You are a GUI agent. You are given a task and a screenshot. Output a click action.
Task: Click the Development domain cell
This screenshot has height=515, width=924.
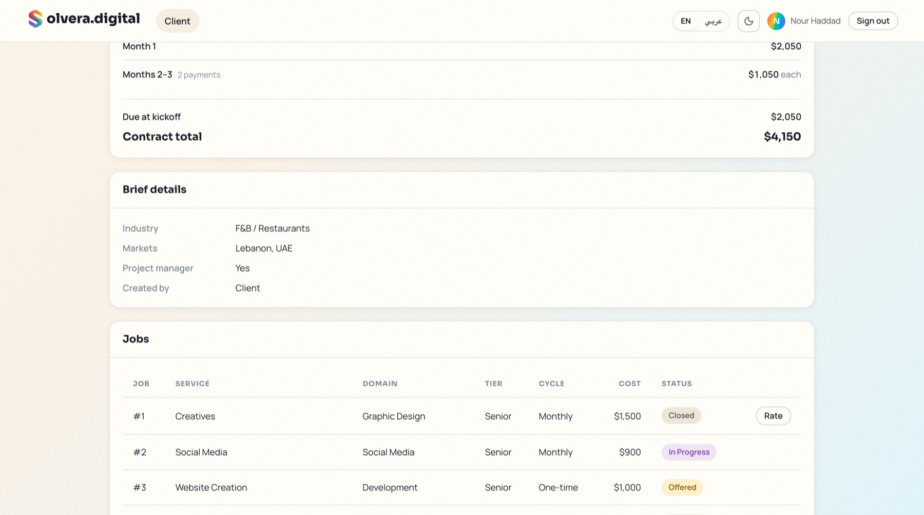coord(390,488)
